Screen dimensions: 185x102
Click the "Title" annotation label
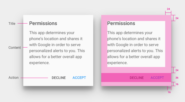[12, 23]
